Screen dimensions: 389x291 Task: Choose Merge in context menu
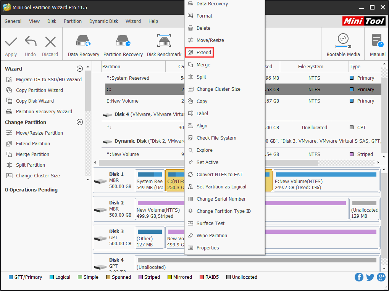tap(224, 65)
